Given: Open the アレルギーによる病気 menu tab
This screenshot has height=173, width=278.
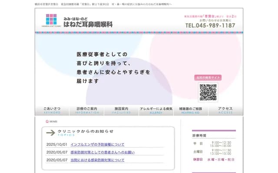Looking at the screenshot, I should point(156,111).
